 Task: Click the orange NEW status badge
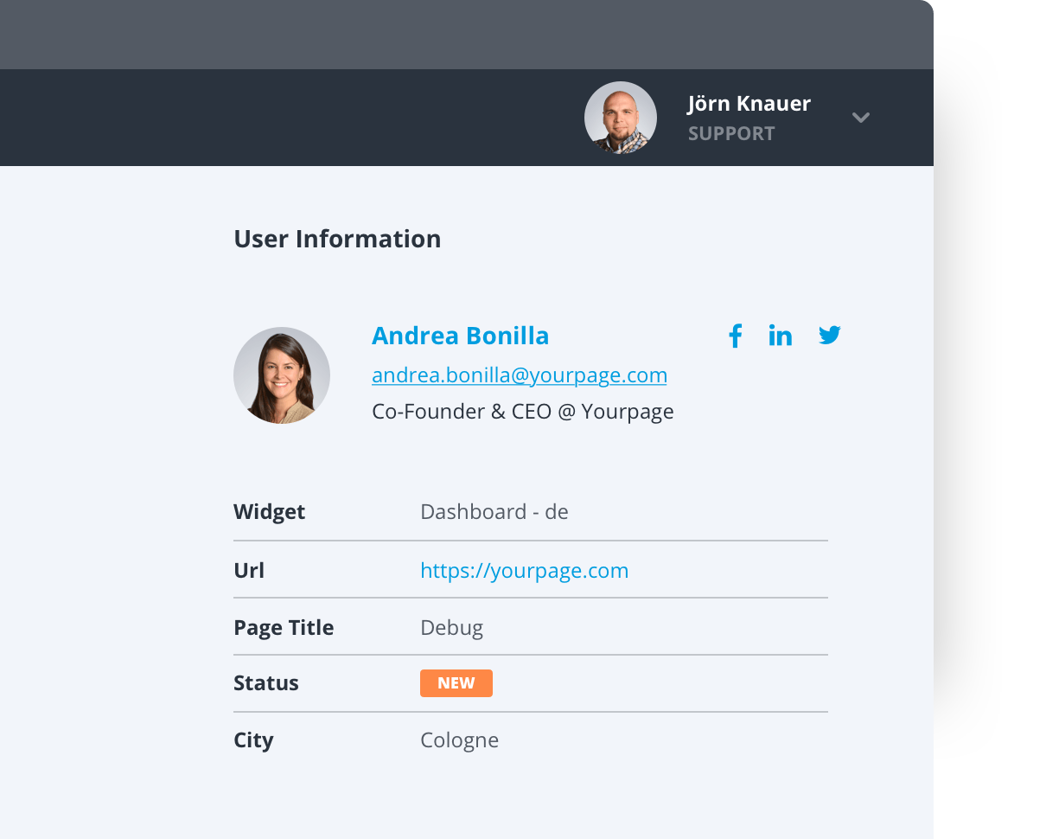456,683
